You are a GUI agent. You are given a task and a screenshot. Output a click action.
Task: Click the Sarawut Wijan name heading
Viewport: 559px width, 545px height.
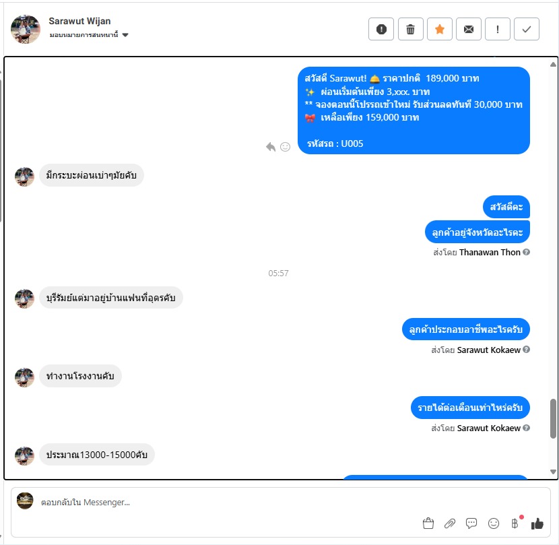[x=79, y=21]
